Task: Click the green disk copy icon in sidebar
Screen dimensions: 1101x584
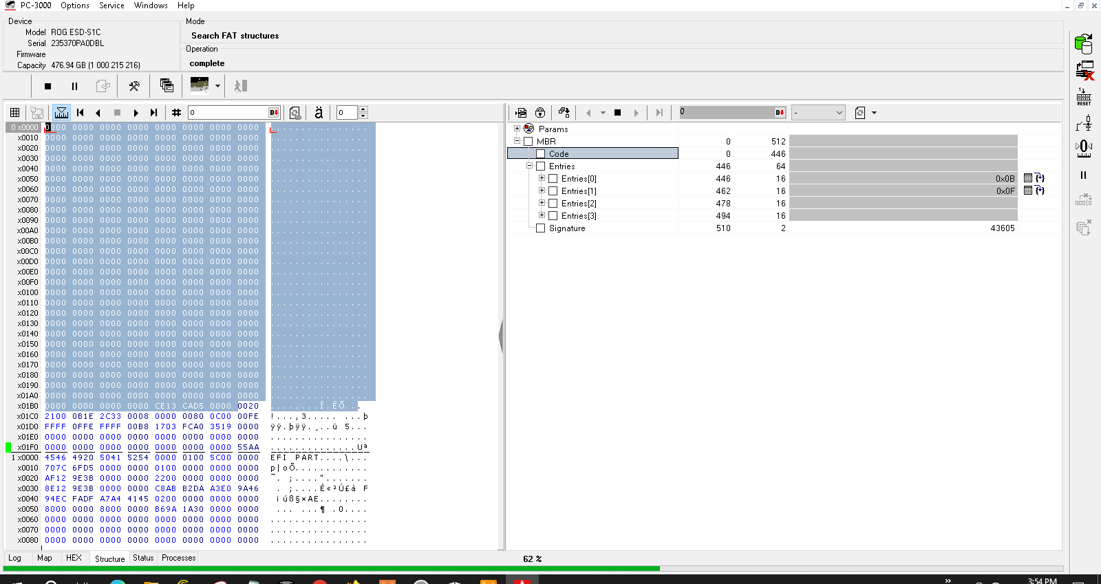Action: pos(1084,43)
